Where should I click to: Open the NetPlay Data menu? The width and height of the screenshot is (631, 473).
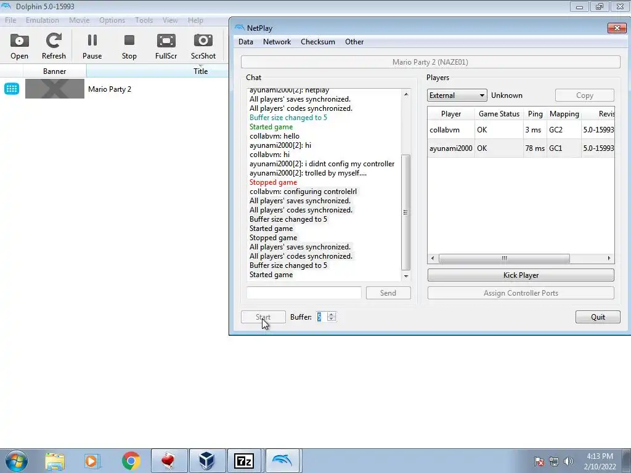click(x=245, y=42)
